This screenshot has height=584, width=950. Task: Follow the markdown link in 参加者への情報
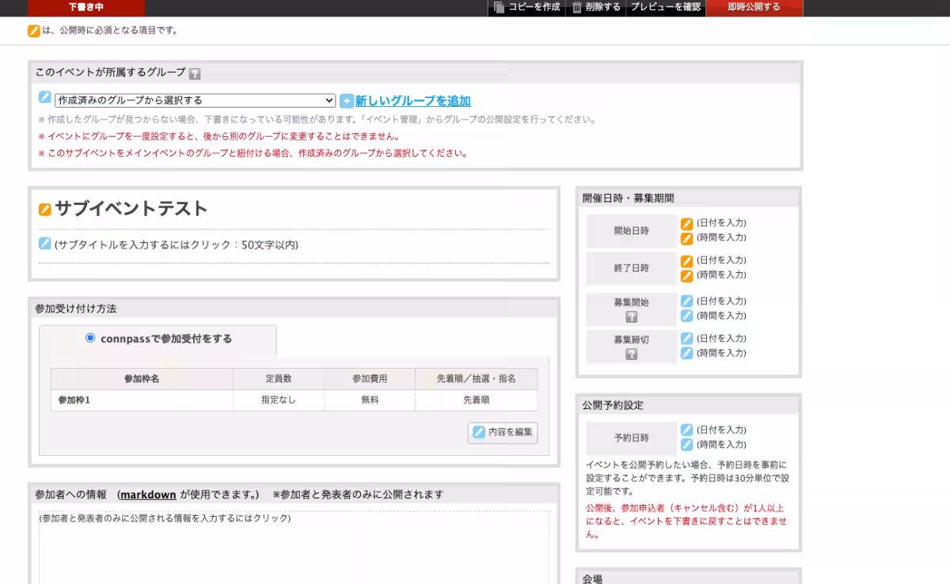(x=148, y=495)
